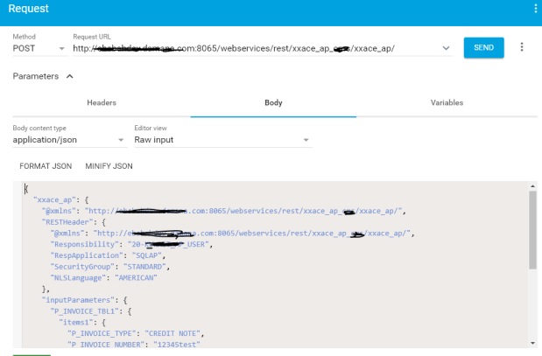Open the more options menu beside SEND
The image size is (542, 356).
pos(522,47)
